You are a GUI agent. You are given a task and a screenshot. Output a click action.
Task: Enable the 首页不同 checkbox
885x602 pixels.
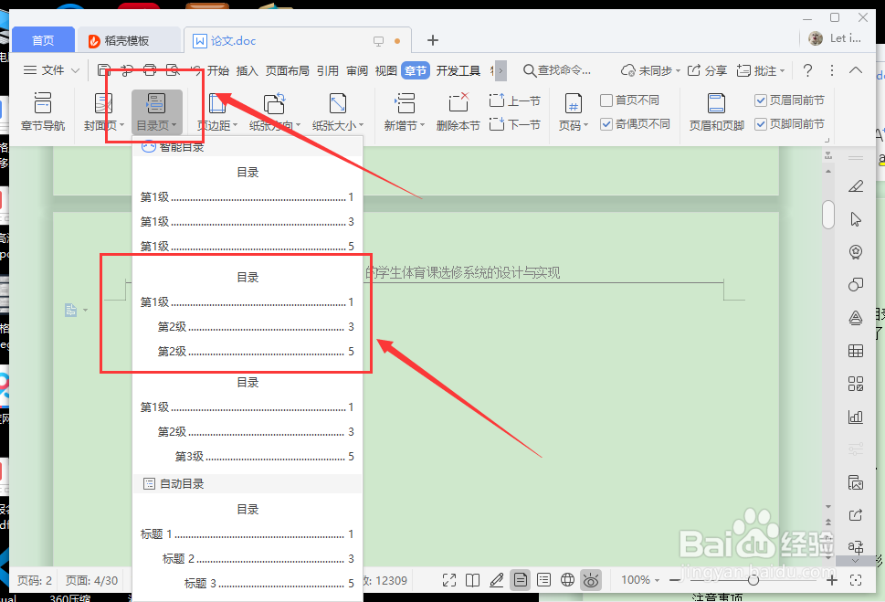[x=606, y=100]
